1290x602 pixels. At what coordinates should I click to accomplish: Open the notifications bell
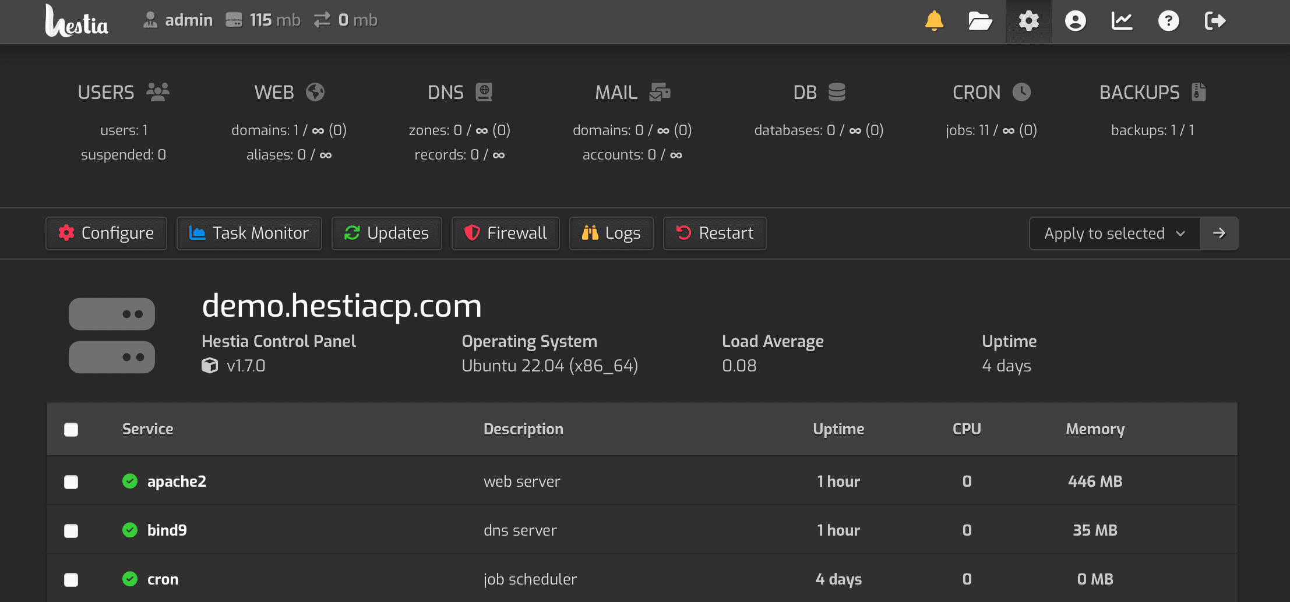click(x=934, y=21)
